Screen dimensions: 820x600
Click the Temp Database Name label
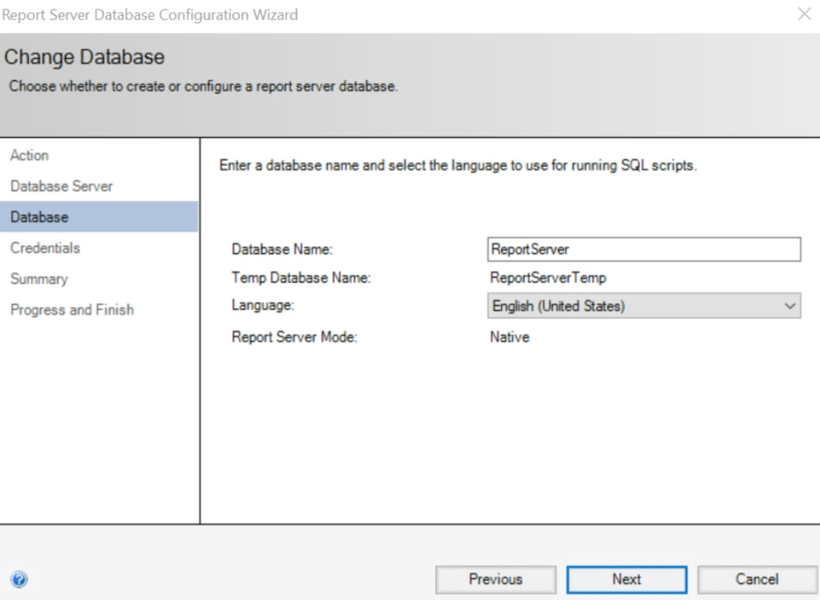pyautogui.click(x=301, y=278)
